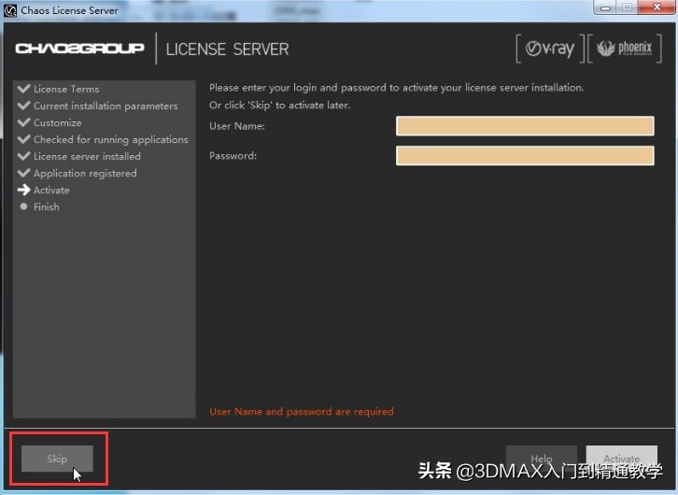Open the Help button

pos(542,458)
